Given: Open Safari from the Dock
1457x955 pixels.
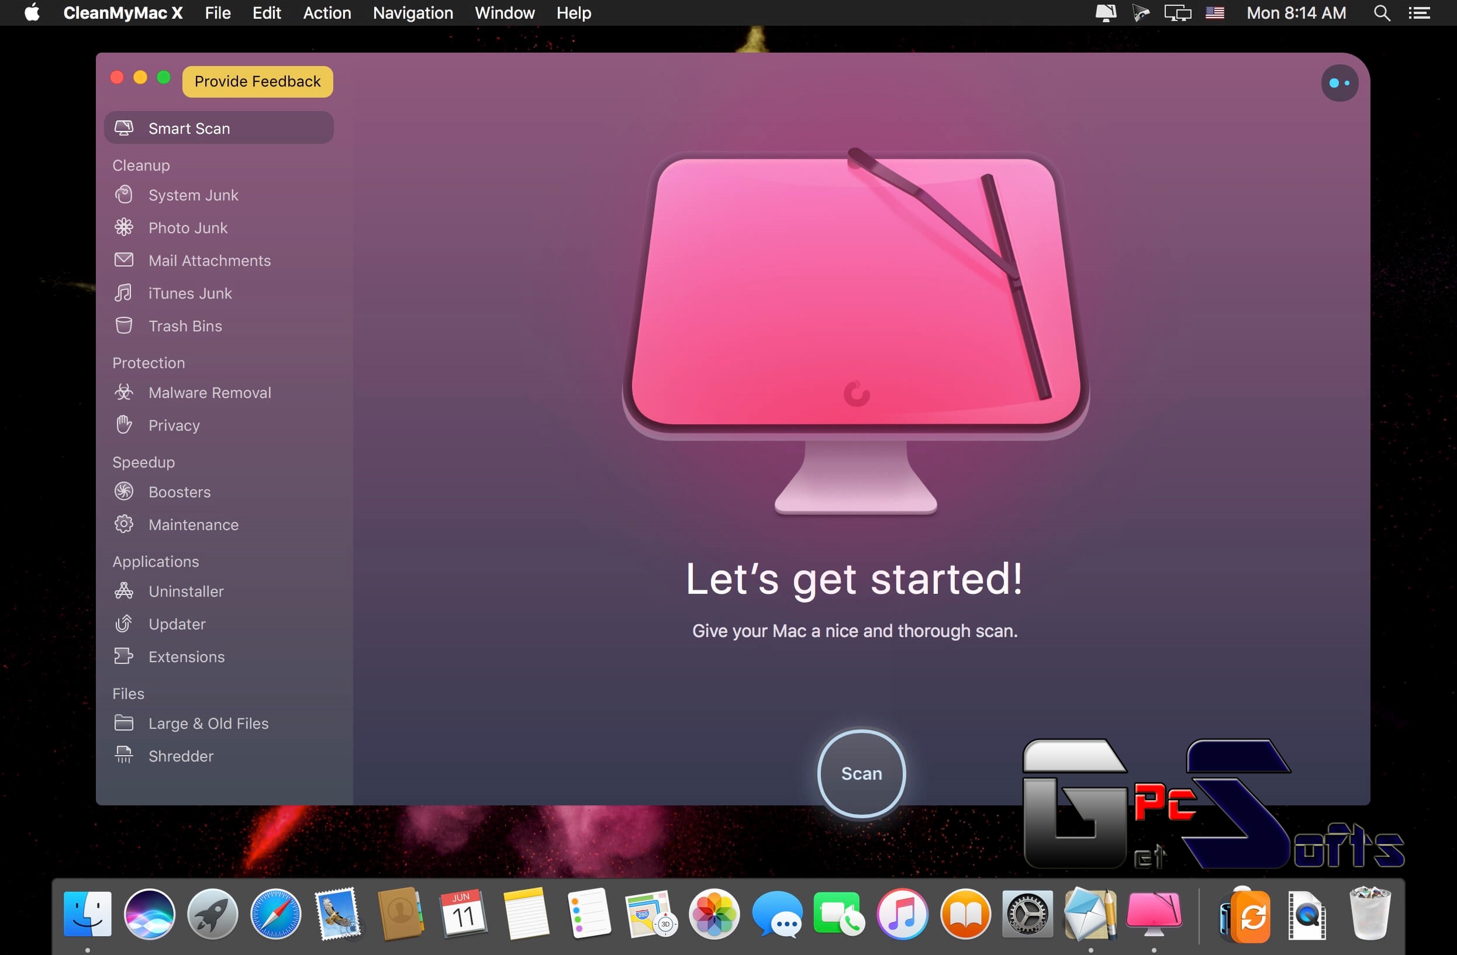Looking at the screenshot, I should (x=275, y=914).
